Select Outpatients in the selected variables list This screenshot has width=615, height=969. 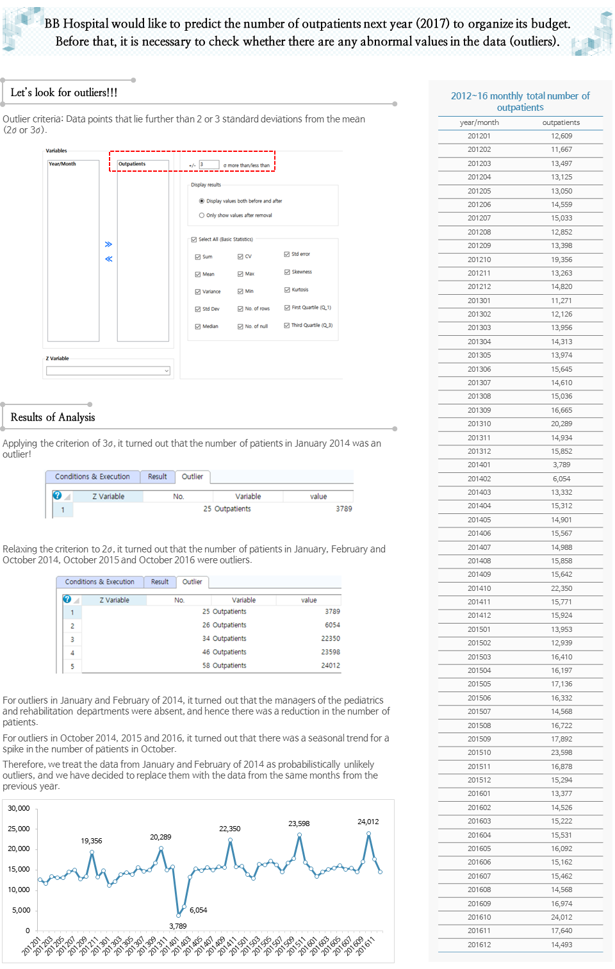click(x=132, y=164)
